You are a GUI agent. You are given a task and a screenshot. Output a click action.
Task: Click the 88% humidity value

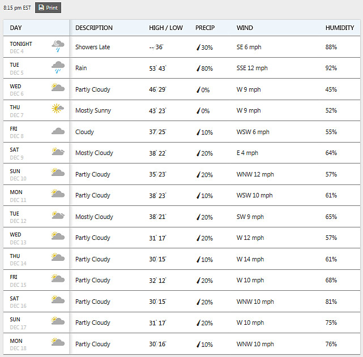(331, 47)
